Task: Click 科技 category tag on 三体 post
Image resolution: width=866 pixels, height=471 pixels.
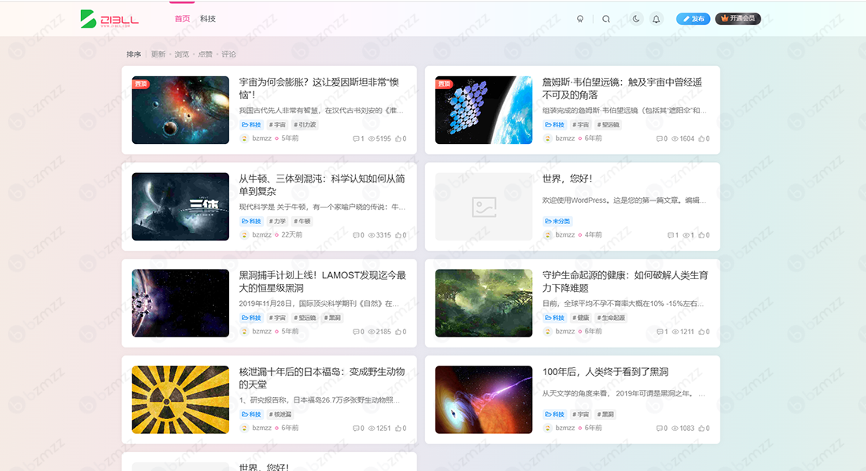Action: [x=251, y=221]
